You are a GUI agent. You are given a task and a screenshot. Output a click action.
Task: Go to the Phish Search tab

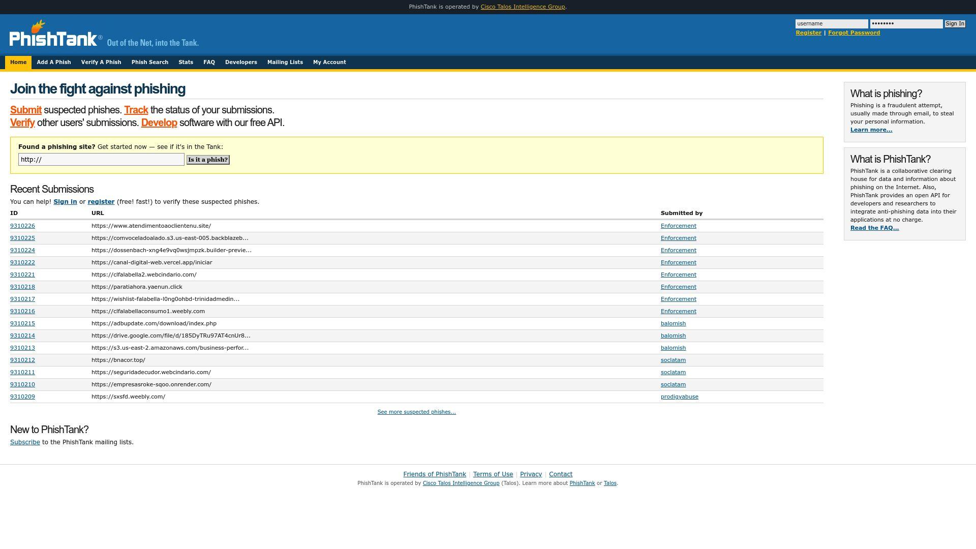[x=149, y=62]
